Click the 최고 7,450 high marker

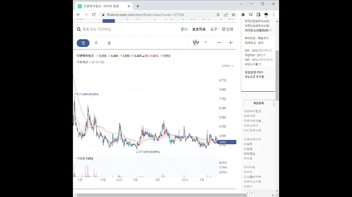pyautogui.click(x=87, y=94)
